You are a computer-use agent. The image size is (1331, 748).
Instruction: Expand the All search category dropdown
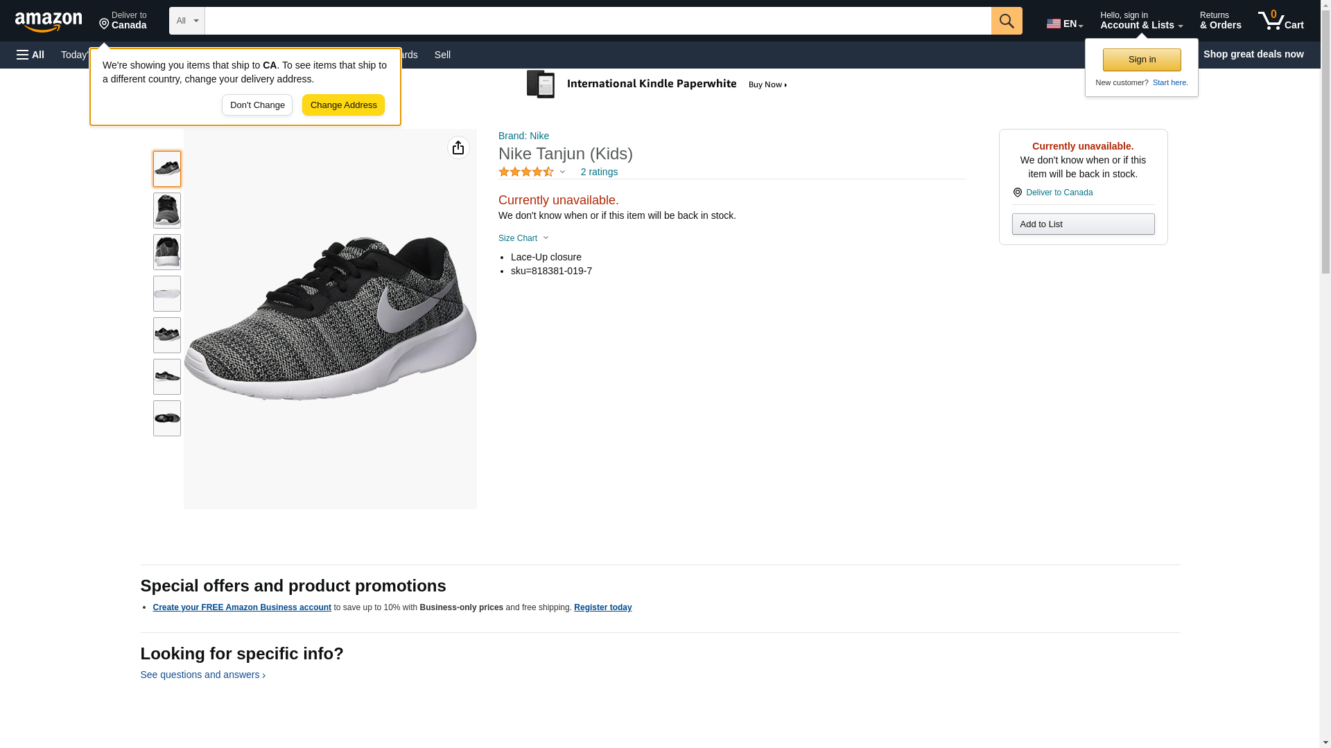point(186,21)
